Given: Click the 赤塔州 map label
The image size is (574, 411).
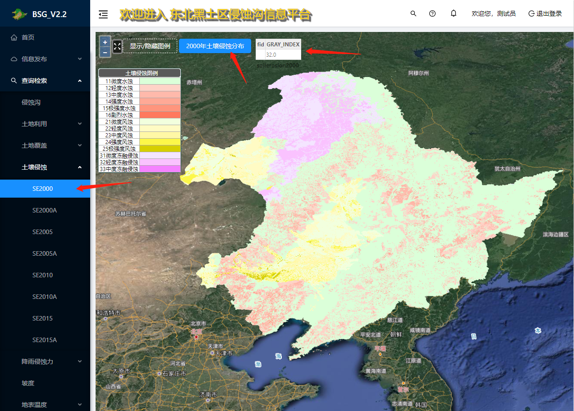Looking at the screenshot, I should click(x=195, y=82).
